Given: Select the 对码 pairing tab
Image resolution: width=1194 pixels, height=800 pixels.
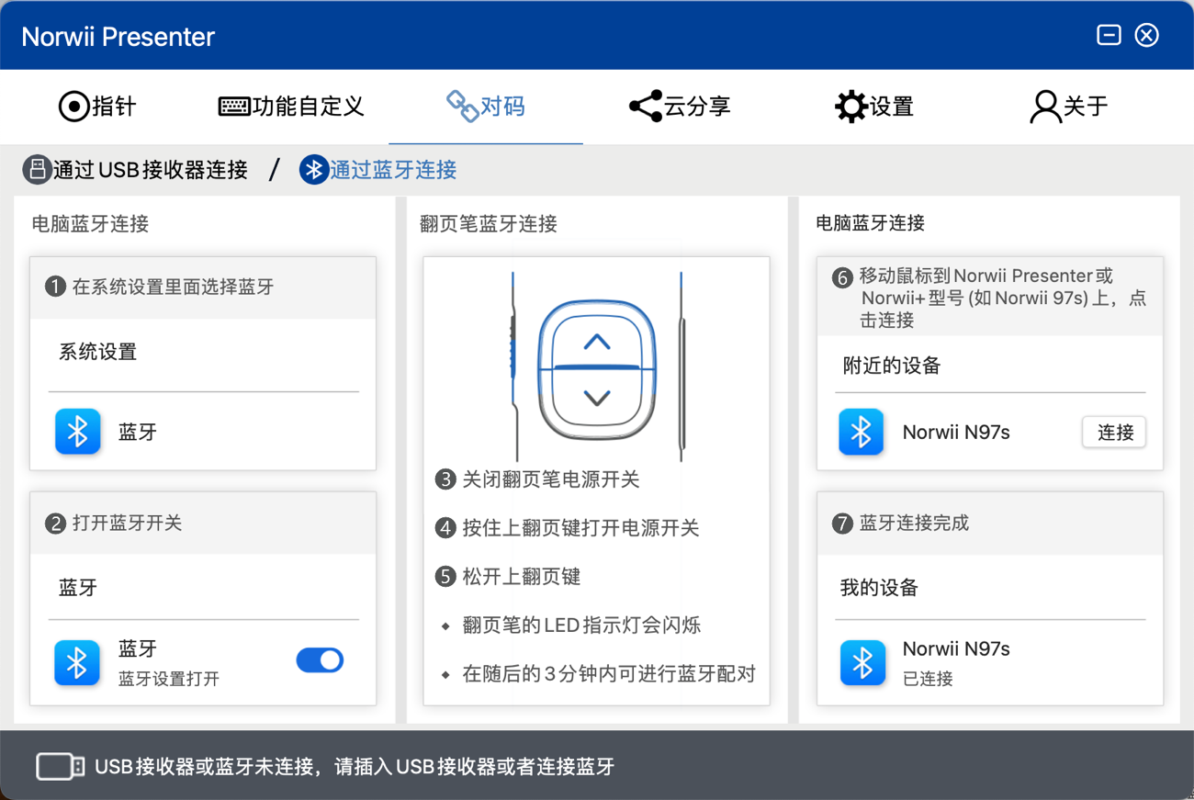Looking at the screenshot, I should (x=486, y=107).
